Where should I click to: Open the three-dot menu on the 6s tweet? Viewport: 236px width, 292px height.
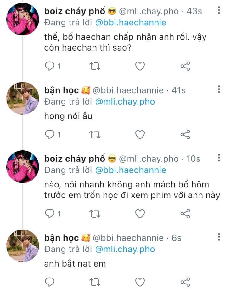219,237
